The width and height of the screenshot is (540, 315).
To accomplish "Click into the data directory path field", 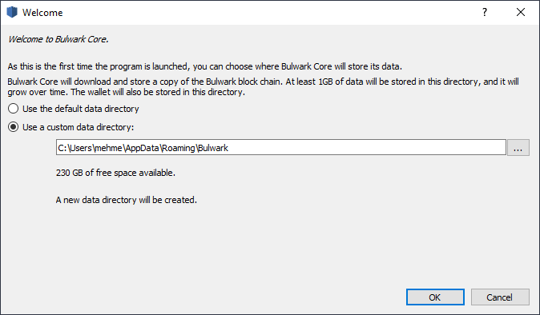I will tap(281, 147).
